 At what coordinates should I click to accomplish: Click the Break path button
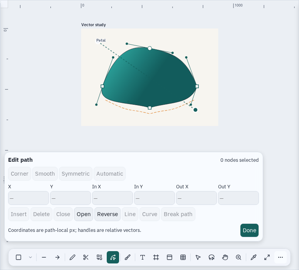[178, 214]
